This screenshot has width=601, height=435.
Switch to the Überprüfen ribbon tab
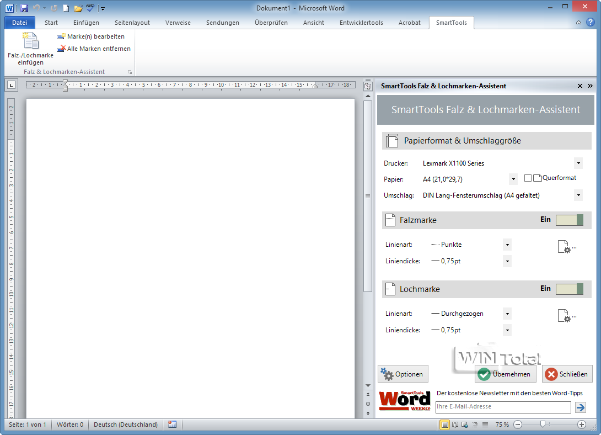tap(271, 23)
